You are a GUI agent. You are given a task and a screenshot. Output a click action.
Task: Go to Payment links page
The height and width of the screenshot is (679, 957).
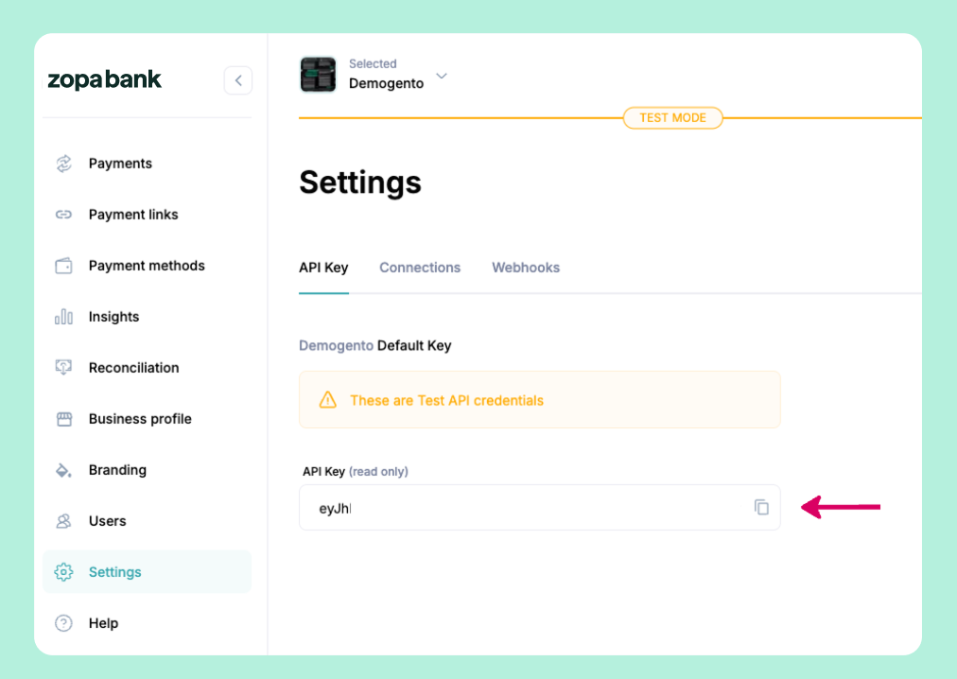(x=133, y=215)
